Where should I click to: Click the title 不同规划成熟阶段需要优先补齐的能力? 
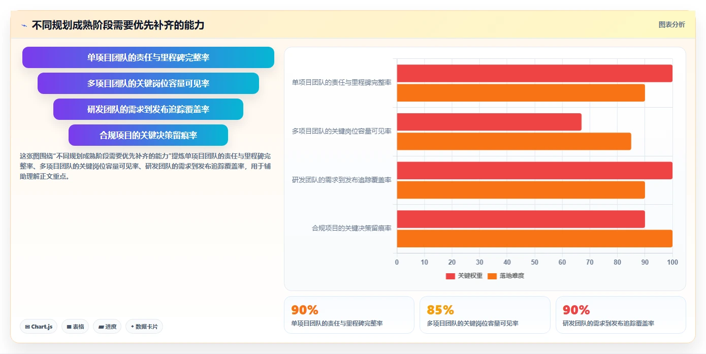coord(118,25)
